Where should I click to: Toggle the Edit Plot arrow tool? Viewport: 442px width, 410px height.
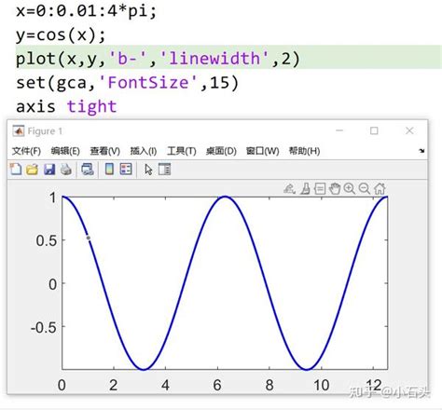point(148,170)
